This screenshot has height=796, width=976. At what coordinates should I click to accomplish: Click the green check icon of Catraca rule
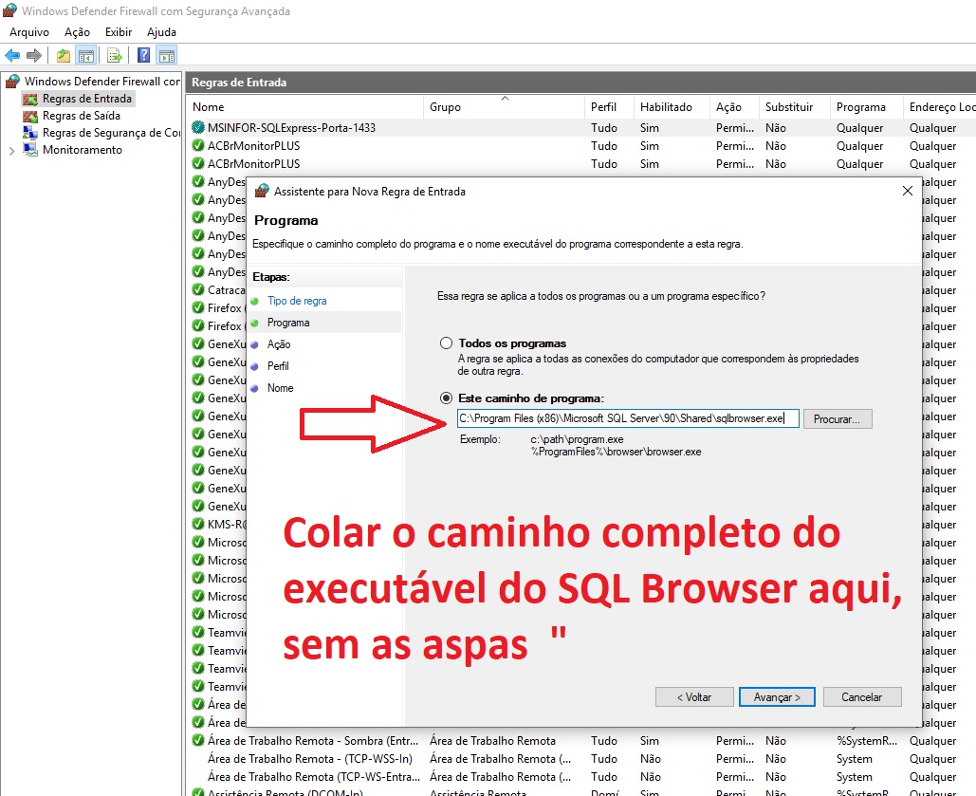click(x=198, y=289)
